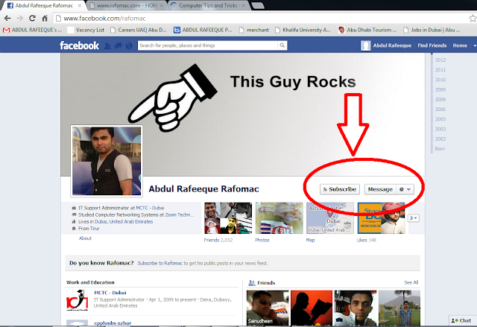The image size is (477, 327).
Task: Open the Abdul Rafeeque profile link in header
Action: tap(386, 45)
